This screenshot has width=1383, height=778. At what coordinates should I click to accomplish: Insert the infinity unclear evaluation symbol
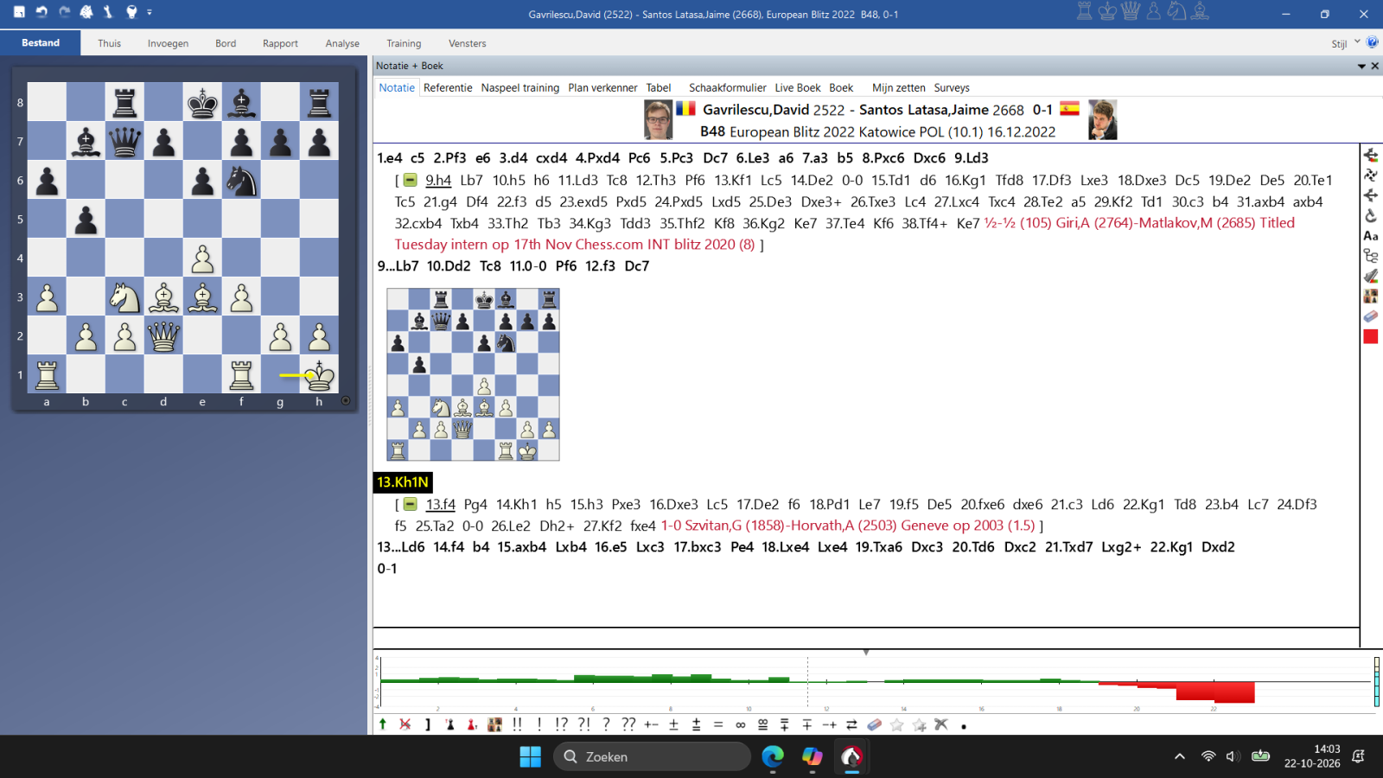pos(740,724)
